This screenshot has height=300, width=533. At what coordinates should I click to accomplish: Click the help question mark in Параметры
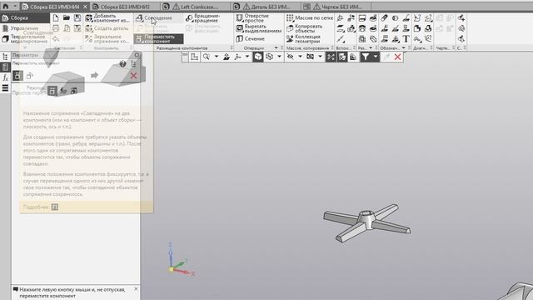coord(122,63)
